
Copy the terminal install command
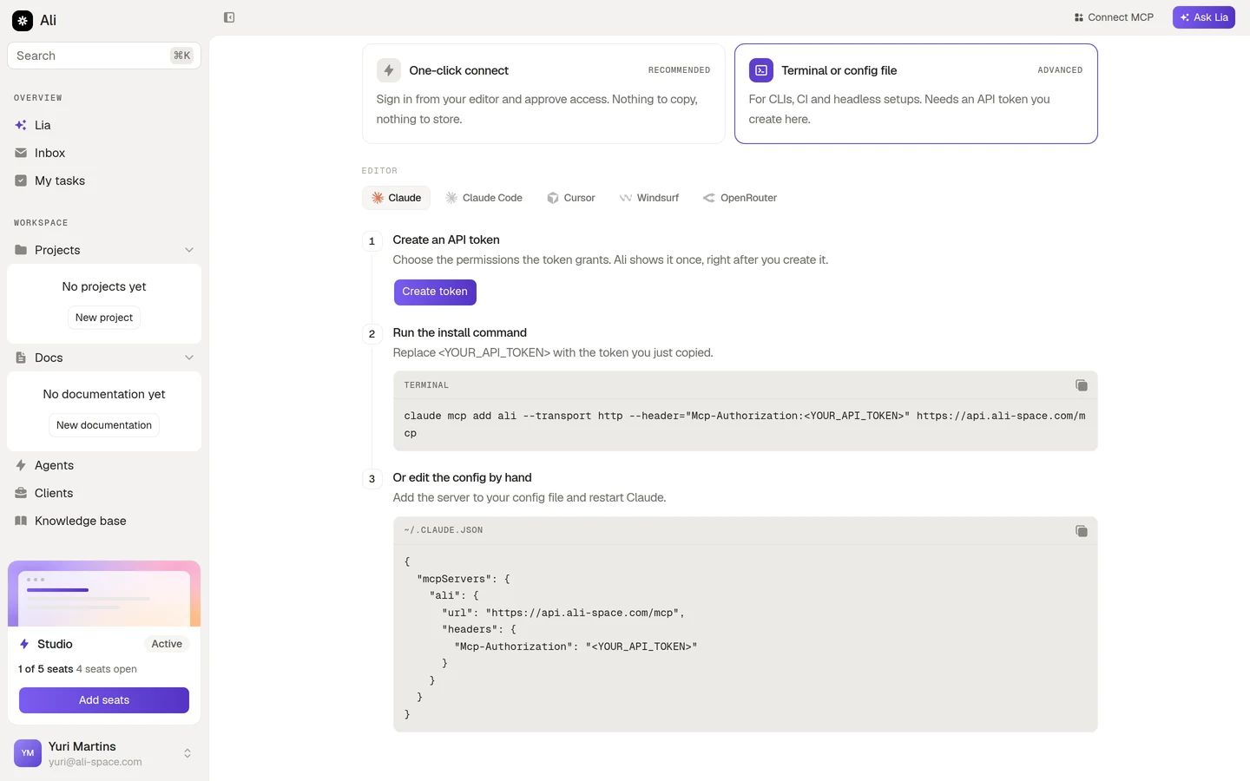(x=1082, y=385)
